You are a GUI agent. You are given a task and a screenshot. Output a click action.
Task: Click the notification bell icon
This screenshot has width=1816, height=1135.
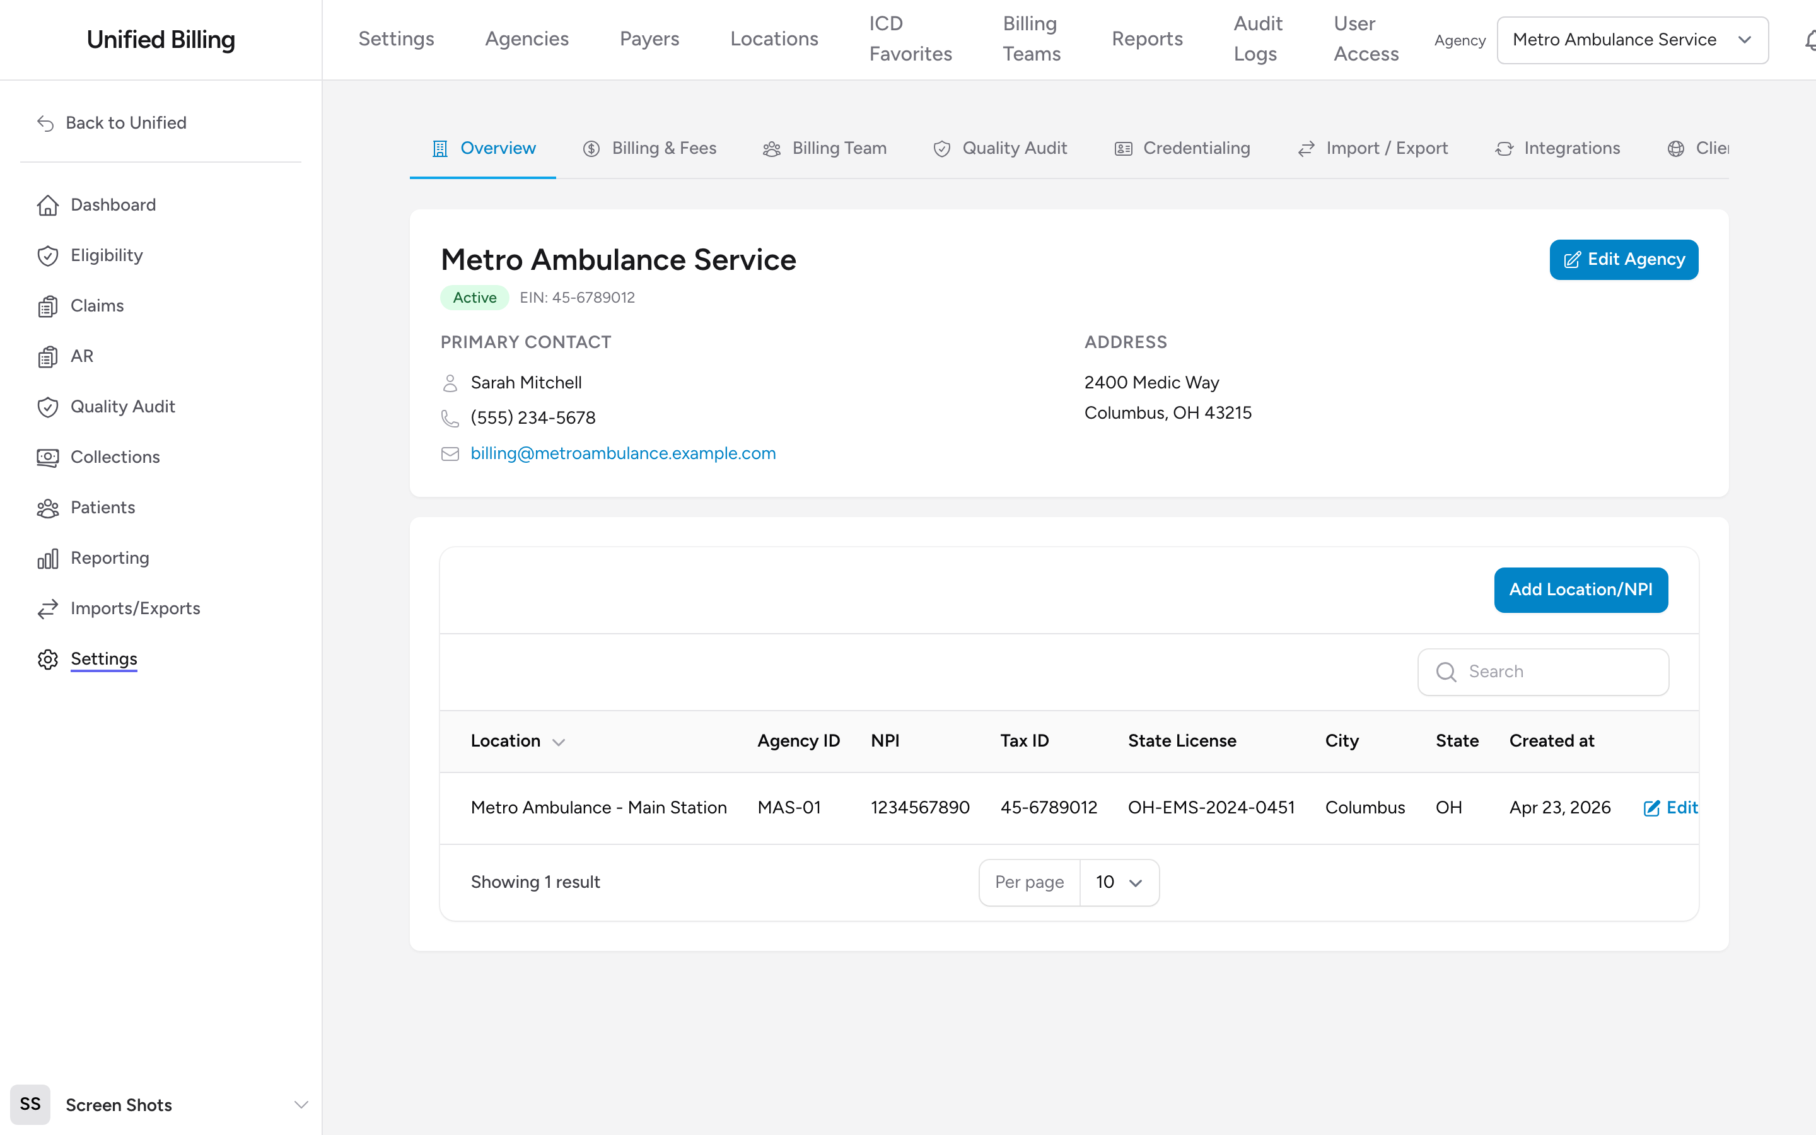click(1810, 40)
